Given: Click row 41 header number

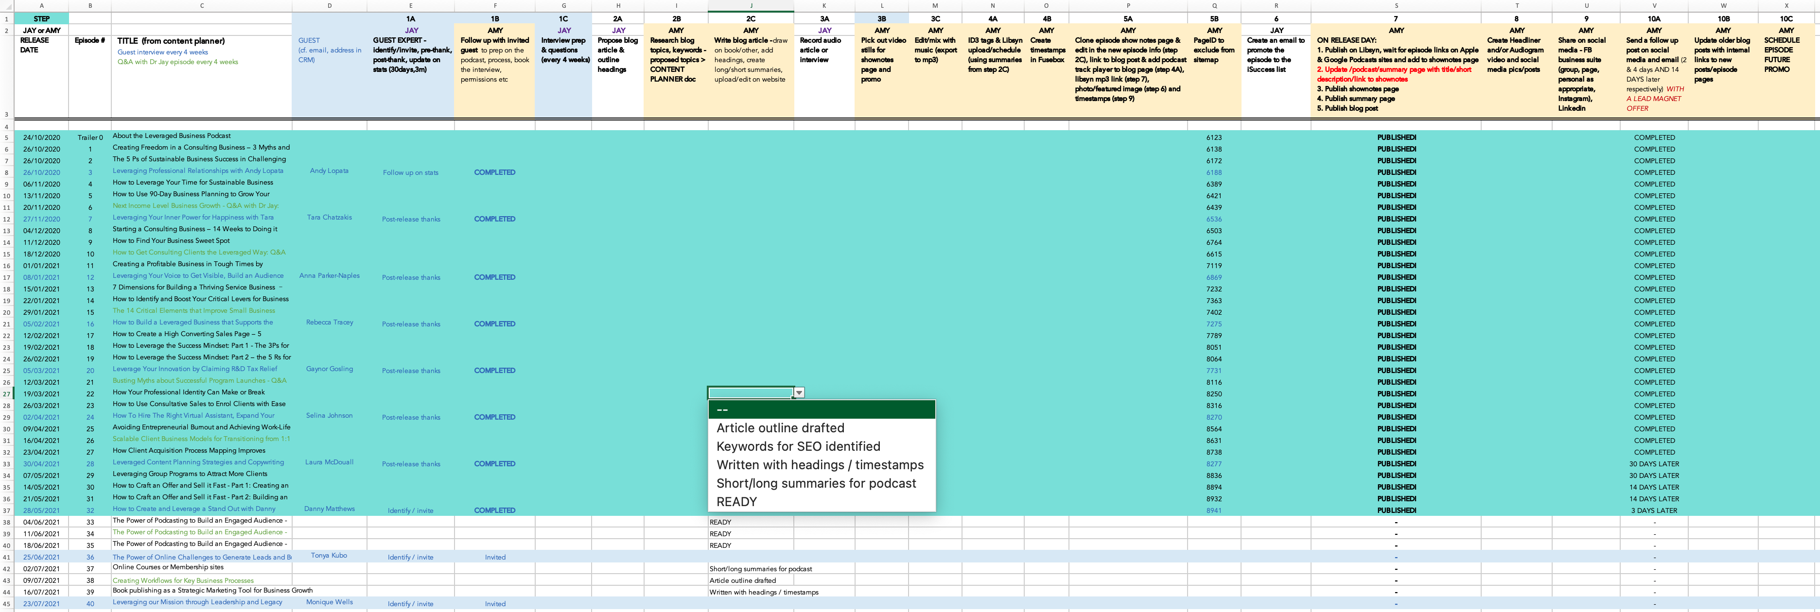Looking at the screenshot, I should tap(6, 557).
